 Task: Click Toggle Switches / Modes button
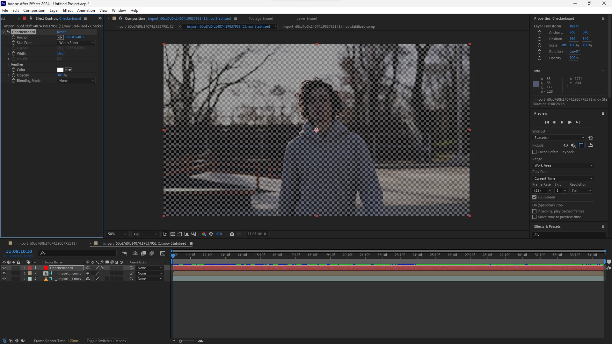tap(106, 341)
